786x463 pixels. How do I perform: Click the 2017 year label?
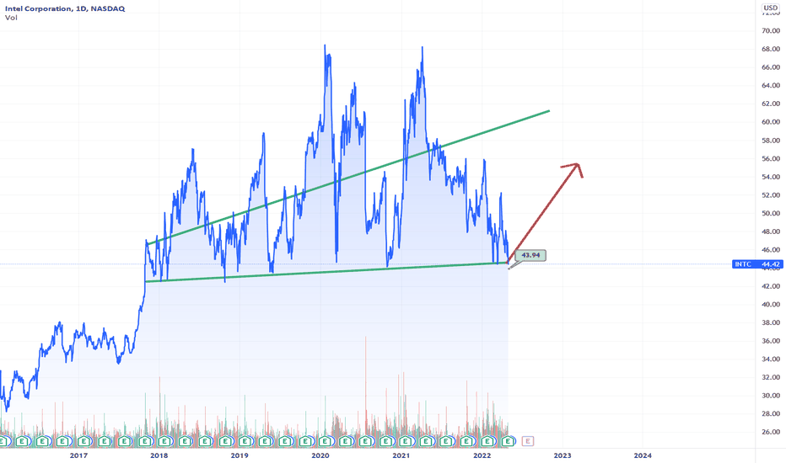(x=78, y=455)
